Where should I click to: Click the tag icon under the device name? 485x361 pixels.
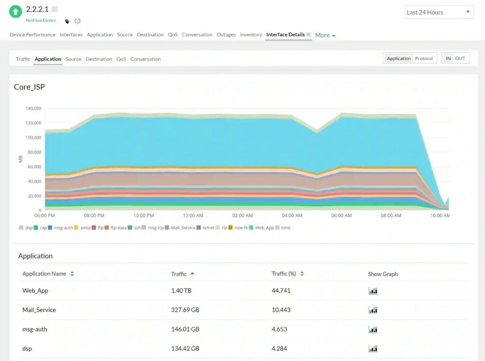67,21
